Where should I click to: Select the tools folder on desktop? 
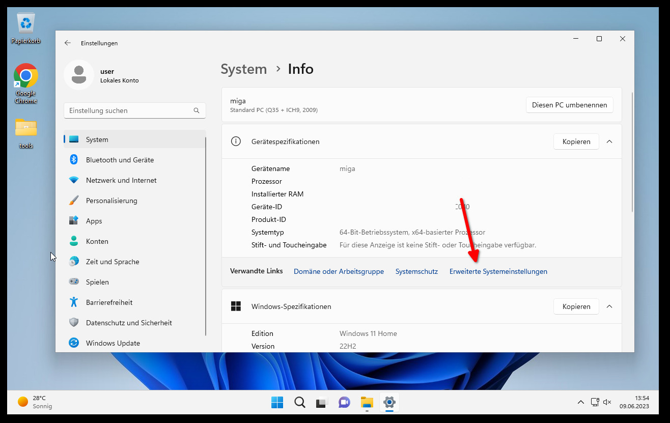(26, 133)
